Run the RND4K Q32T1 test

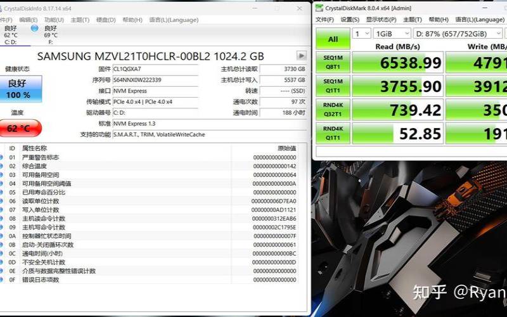[333, 109]
